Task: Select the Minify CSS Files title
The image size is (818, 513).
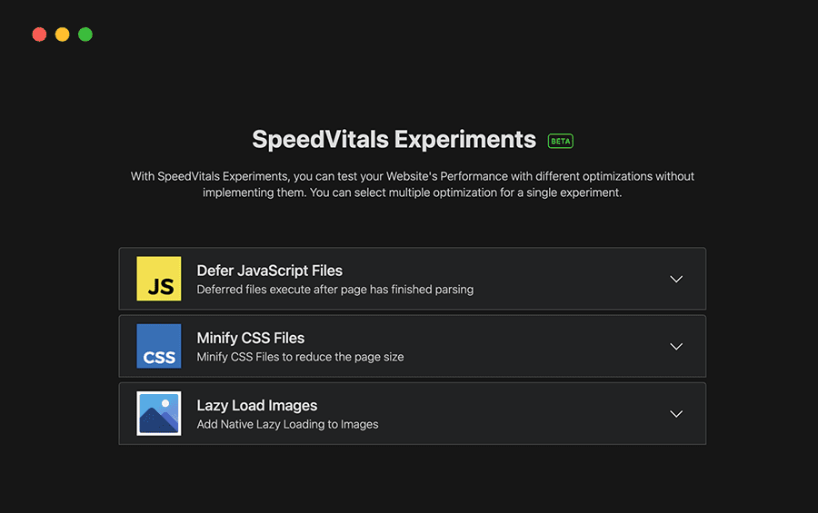Action: [250, 338]
